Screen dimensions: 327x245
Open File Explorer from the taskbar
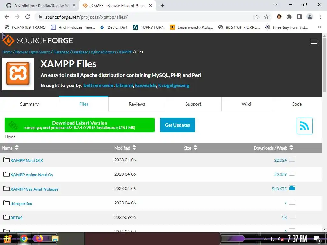point(55,239)
